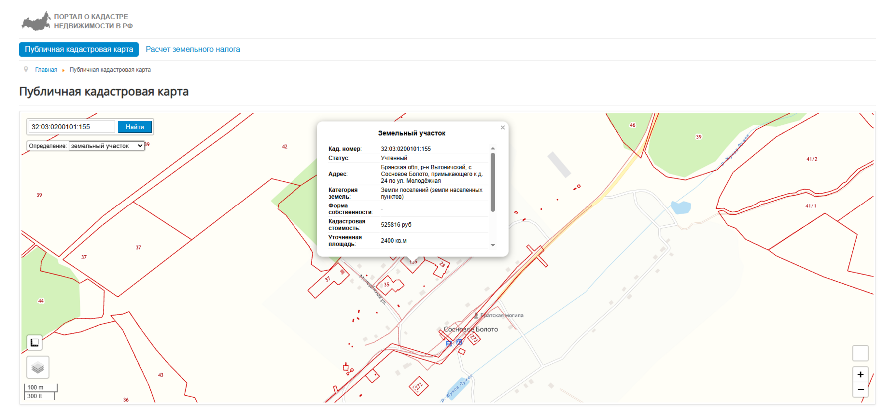
Task: Click parcel 272 on the map
Action: (418, 386)
